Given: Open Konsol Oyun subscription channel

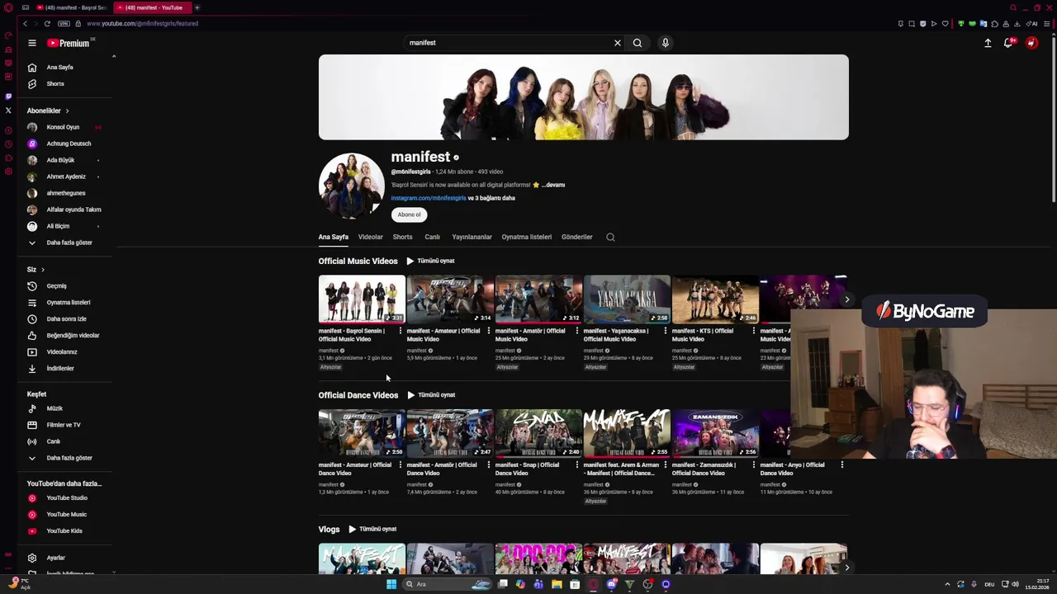Looking at the screenshot, I should coord(63,127).
